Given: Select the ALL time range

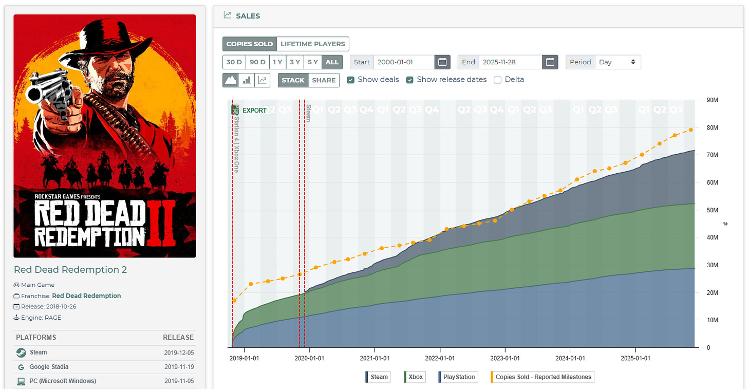Looking at the screenshot, I should pyautogui.click(x=332, y=62).
